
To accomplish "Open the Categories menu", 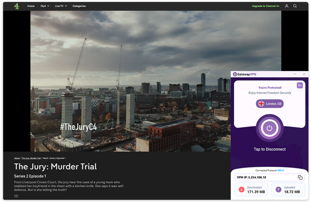I will tap(79, 6).
